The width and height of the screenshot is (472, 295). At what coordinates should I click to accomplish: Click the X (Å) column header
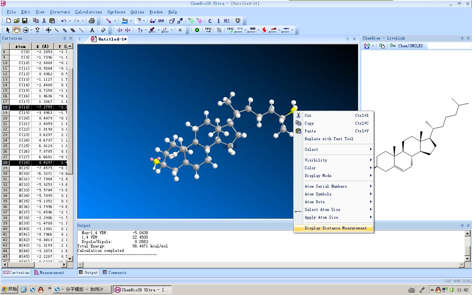coord(42,46)
